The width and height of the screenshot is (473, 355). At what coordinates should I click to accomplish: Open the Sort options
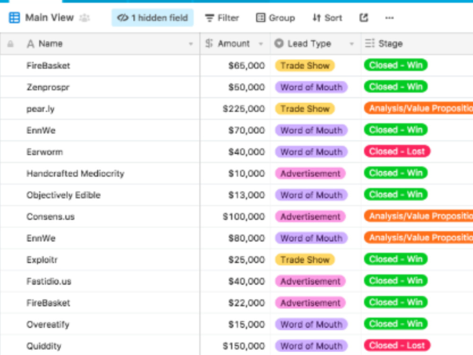click(327, 18)
